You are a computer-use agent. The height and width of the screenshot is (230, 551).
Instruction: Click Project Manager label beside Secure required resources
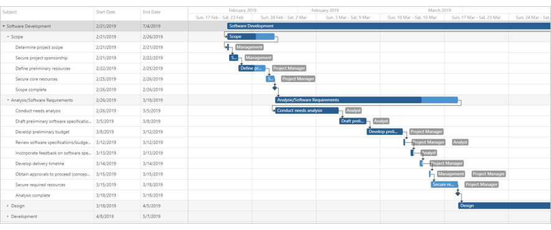(x=481, y=185)
